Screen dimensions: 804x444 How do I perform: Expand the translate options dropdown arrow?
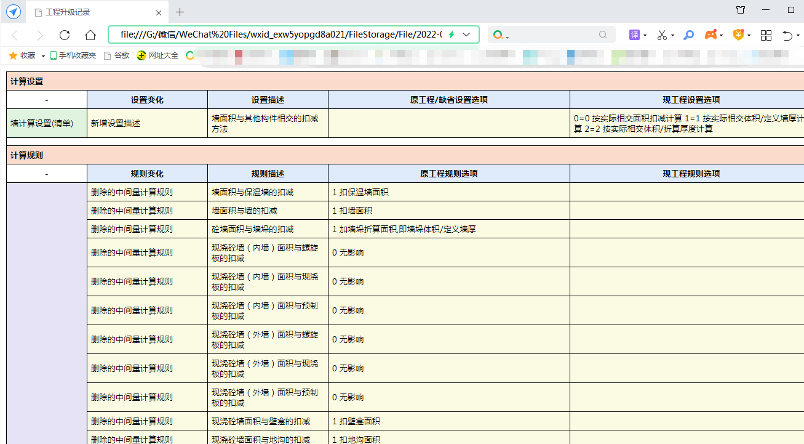pos(645,36)
